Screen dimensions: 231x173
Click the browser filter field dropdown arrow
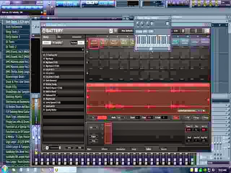pyautogui.click(x=83, y=50)
